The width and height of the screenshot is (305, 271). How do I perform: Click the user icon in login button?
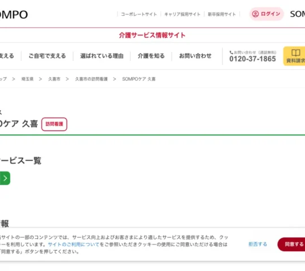tap(255, 14)
